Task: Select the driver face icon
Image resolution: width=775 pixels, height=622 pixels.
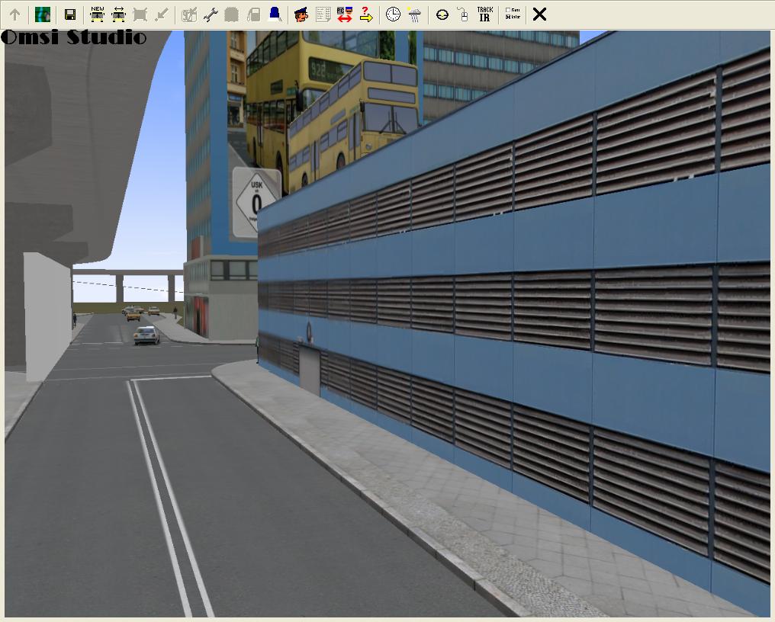Action: tap(301, 14)
